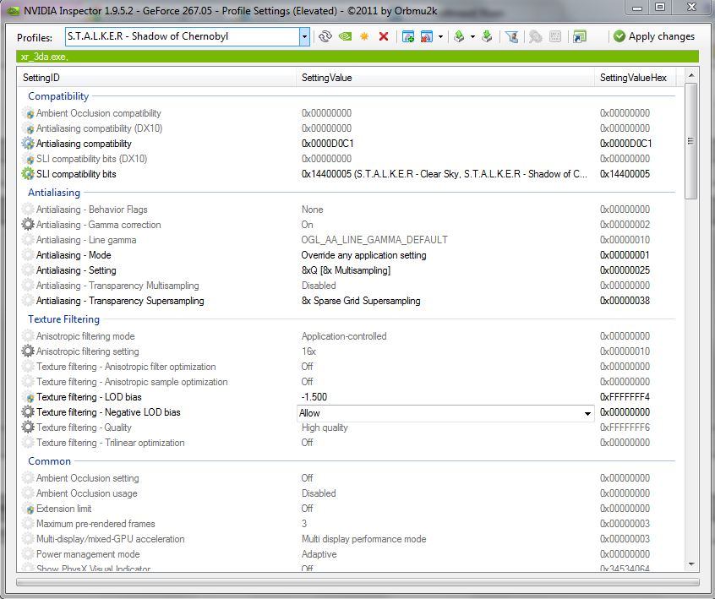Click the Override any application setting value
Viewport: 715px width, 599px height.
point(364,255)
